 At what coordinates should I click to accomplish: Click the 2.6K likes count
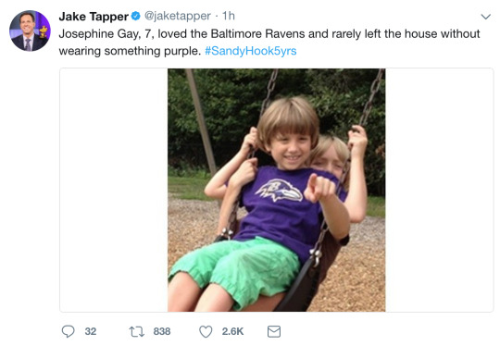tap(232, 332)
